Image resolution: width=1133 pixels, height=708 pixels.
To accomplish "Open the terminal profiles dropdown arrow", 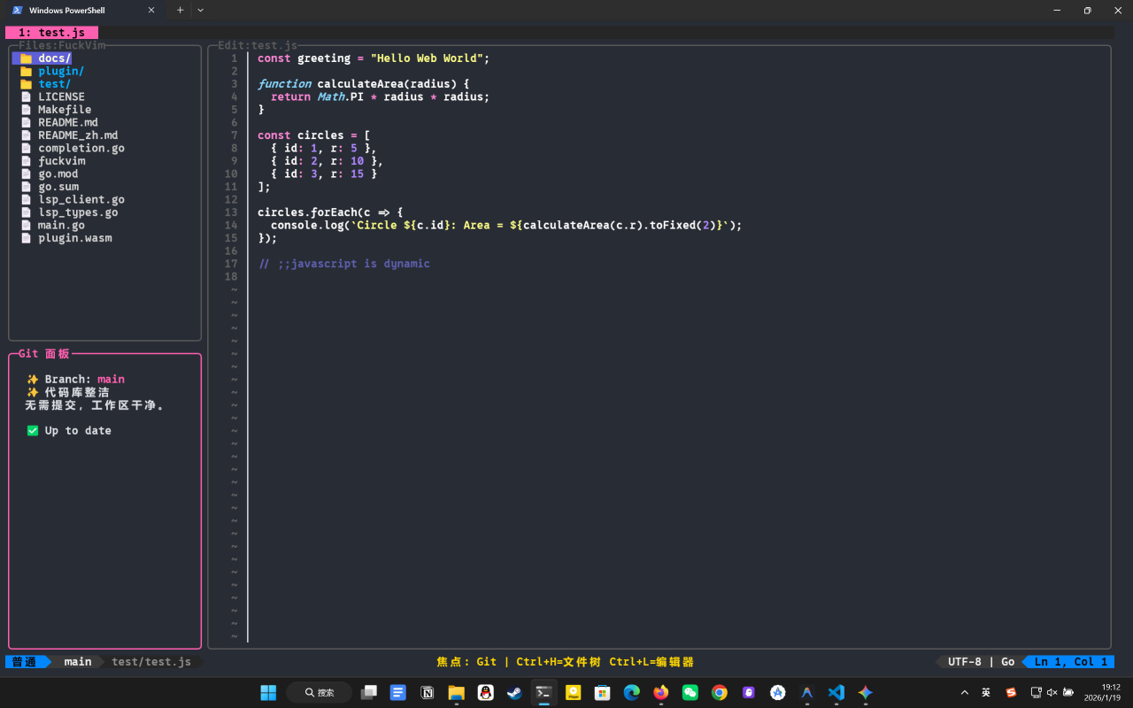I will 200,11.
